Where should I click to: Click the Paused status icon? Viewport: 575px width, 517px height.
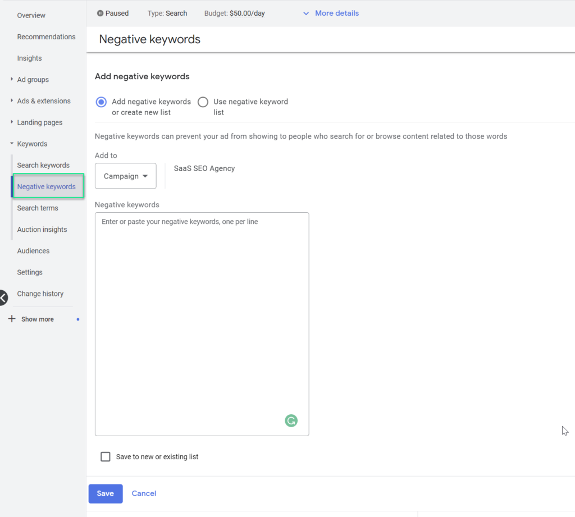click(x=100, y=13)
